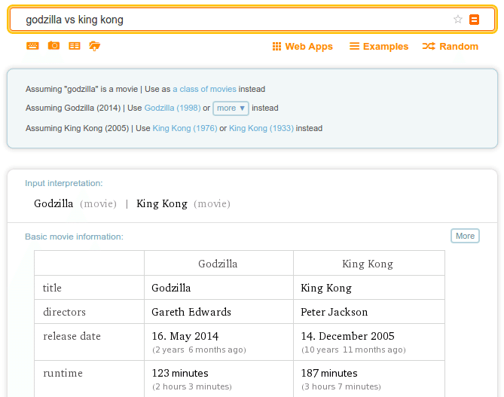Click the Web Apps grid icon

pos(276,46)
